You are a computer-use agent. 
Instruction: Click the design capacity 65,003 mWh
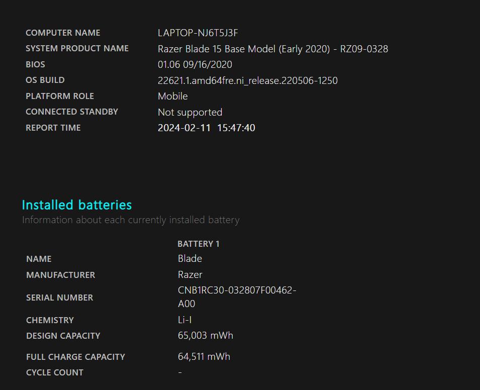coord(205,336)
